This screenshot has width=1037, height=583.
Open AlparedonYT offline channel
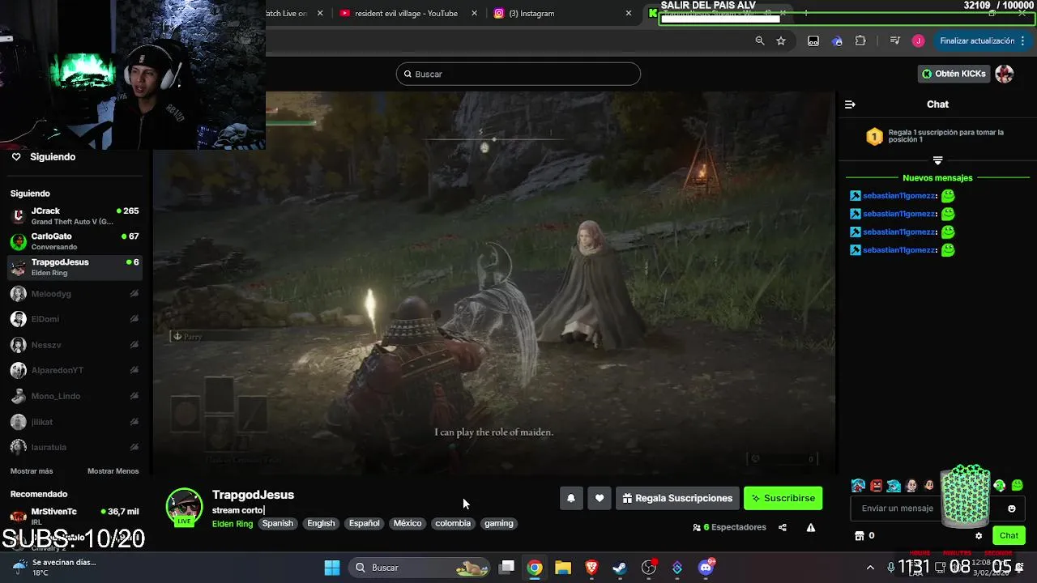coord(76,370)
